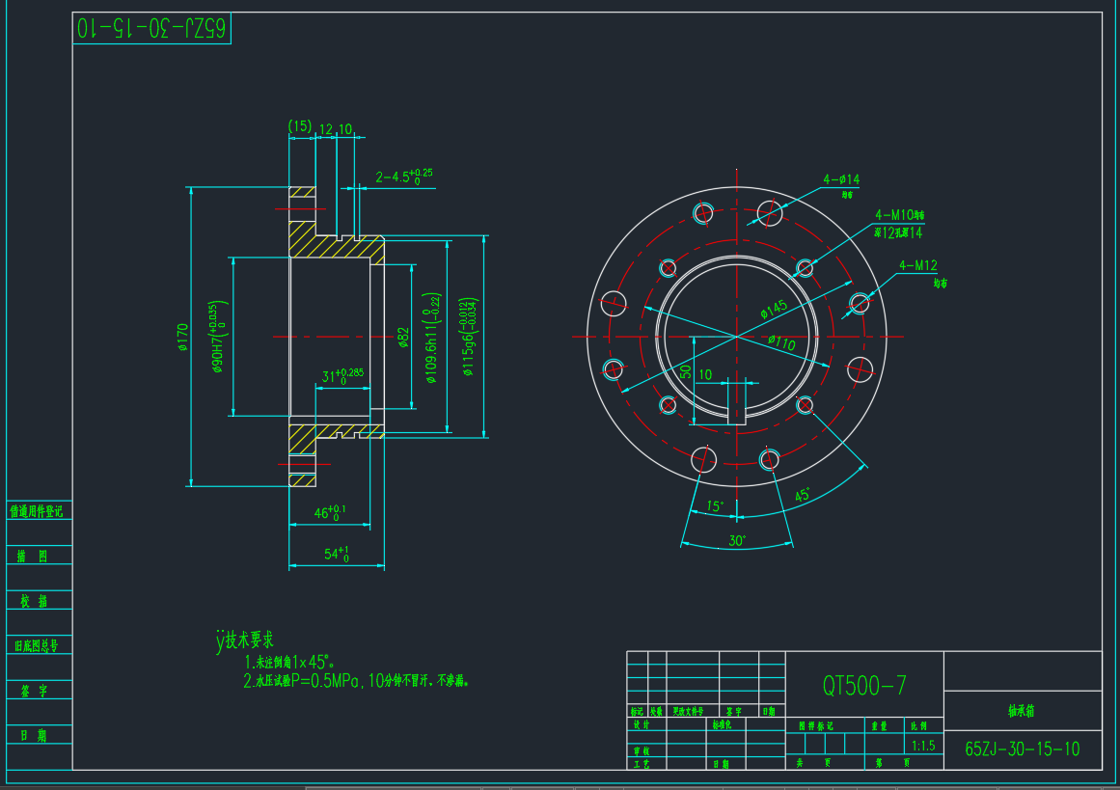The image size is (1120, 790).
Task: Select the 15° angle dimension
Action: [x=715, y=505]
